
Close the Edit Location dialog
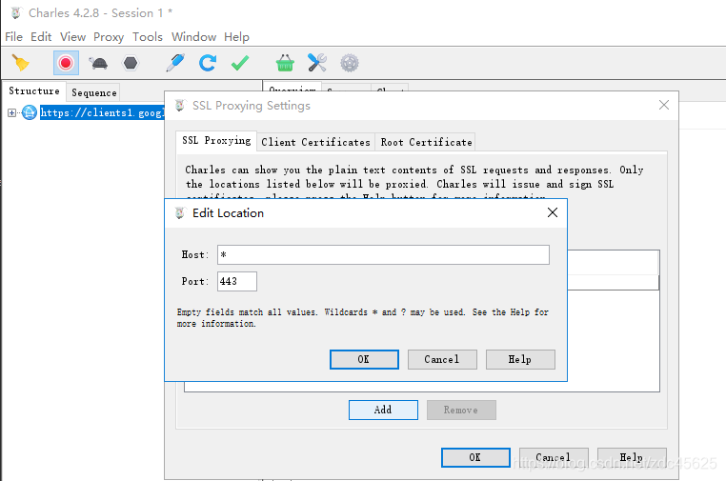(553, 212)
